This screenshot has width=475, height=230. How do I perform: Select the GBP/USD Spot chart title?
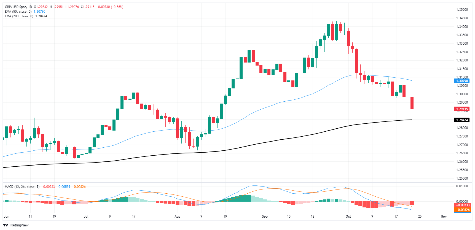(x=18, y=7)
